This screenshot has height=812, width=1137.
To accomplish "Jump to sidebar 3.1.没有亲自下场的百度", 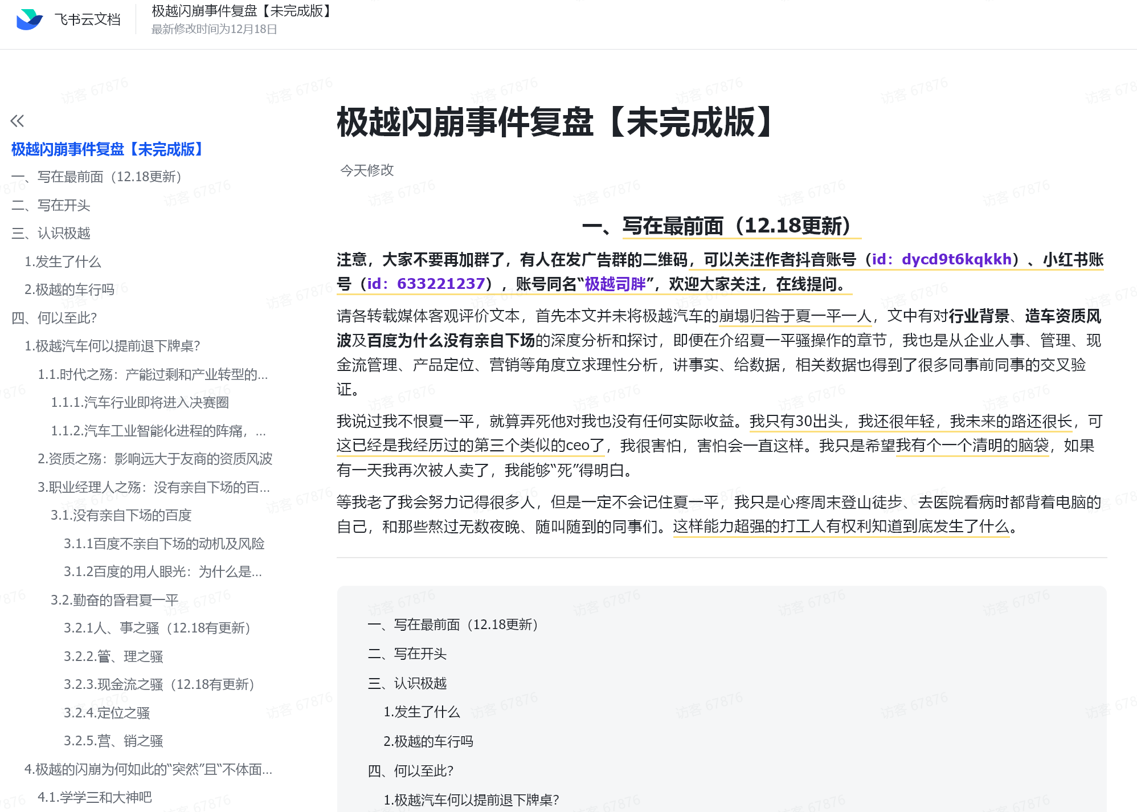I will (x=121, y=515).
